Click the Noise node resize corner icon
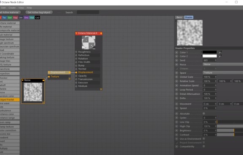 [43, 102]
